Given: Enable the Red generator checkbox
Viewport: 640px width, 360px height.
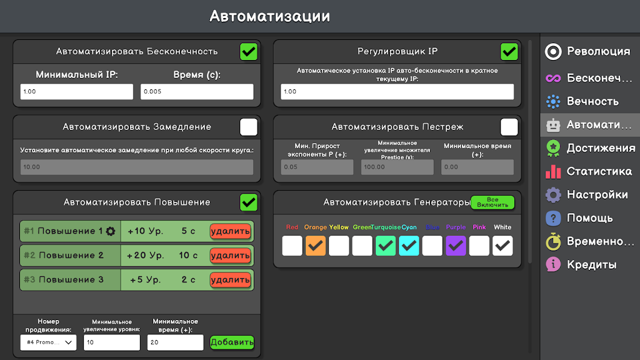Looking at the screenshot, I should (292, 246).
